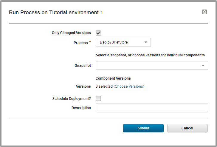
Task: Click the Component Versions heading
Action: pos(113,78)
